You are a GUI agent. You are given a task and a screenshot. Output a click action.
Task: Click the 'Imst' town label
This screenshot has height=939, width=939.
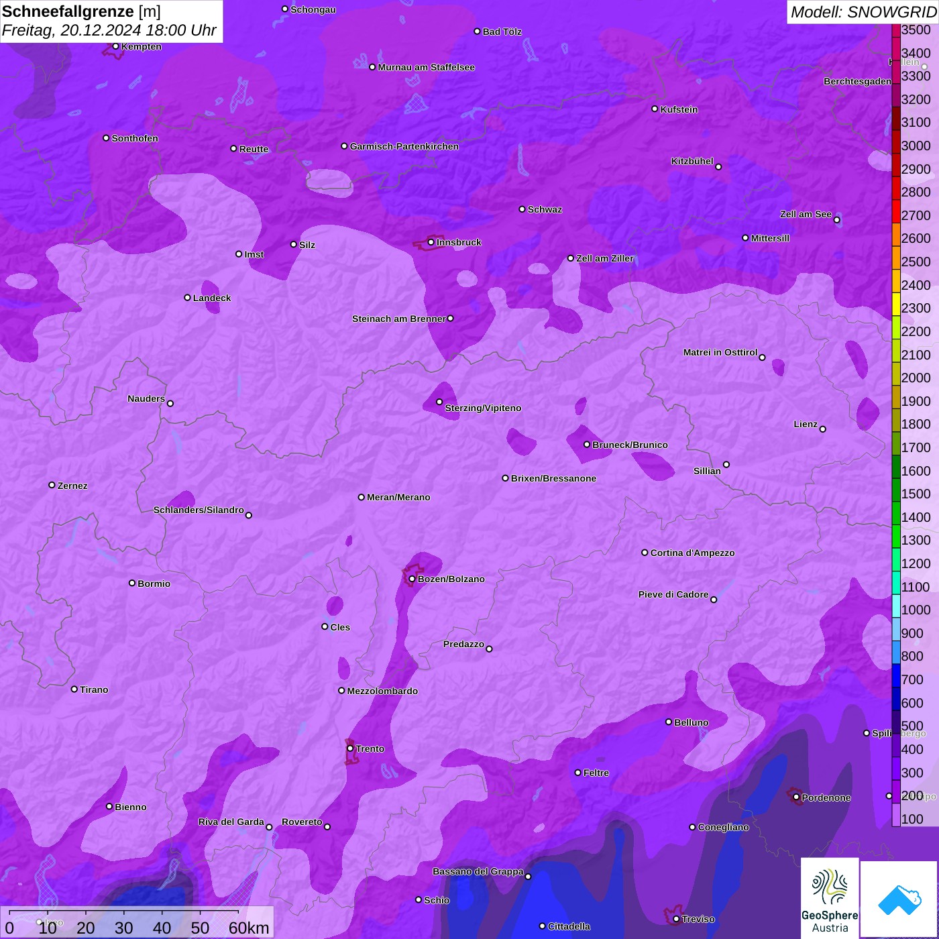(254, 254)
